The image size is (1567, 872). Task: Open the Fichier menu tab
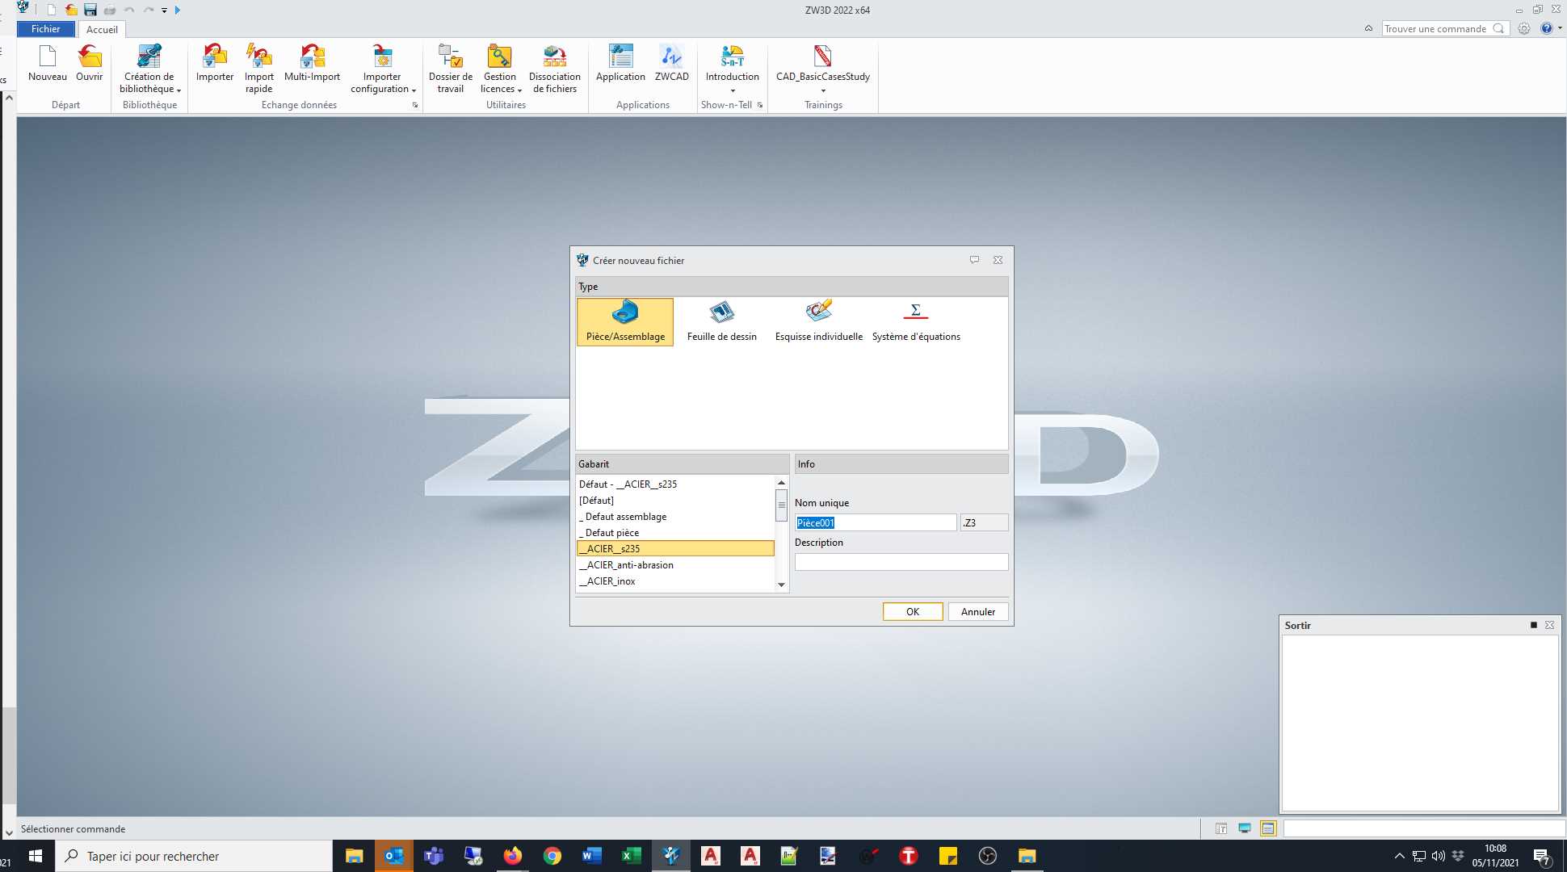tap(46, 29)
